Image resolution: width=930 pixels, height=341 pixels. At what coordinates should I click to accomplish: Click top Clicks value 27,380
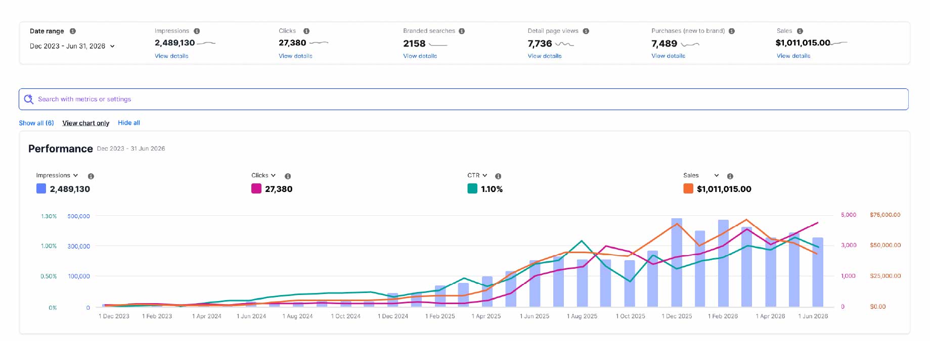292,43
